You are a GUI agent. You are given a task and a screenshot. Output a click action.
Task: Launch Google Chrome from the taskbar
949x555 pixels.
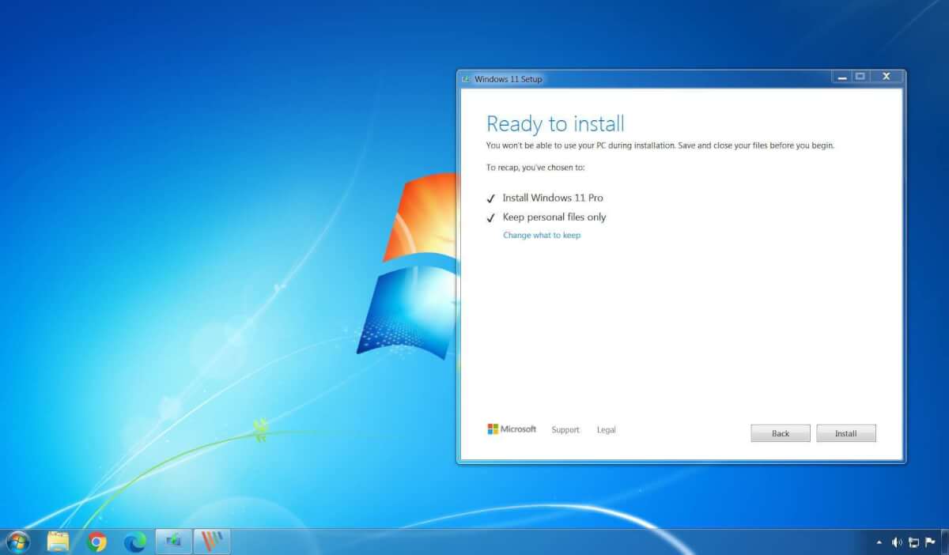pos(97,542)
